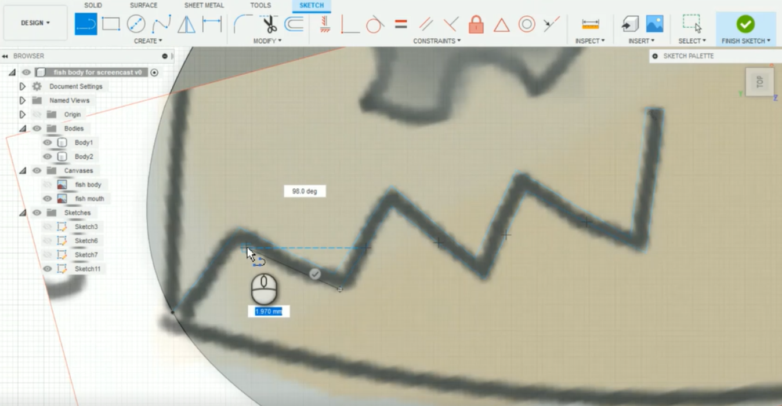
Task: Expand the Document Settings node
Action: 22,86
